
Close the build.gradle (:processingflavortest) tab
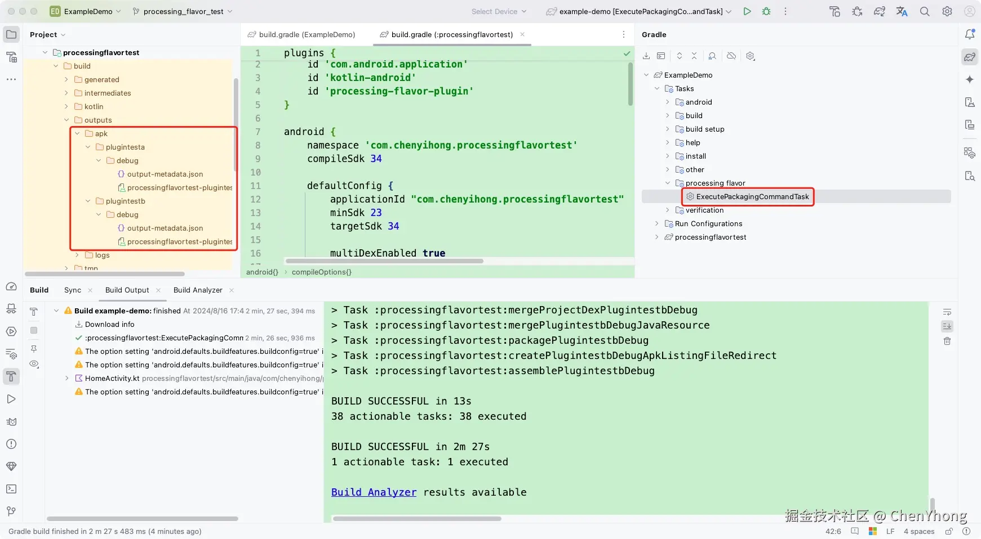(522, 34)
